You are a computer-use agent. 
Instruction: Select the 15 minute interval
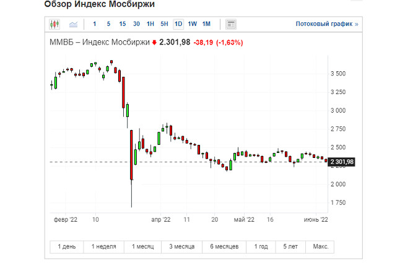pyautogui.click(x=123, y=24)
